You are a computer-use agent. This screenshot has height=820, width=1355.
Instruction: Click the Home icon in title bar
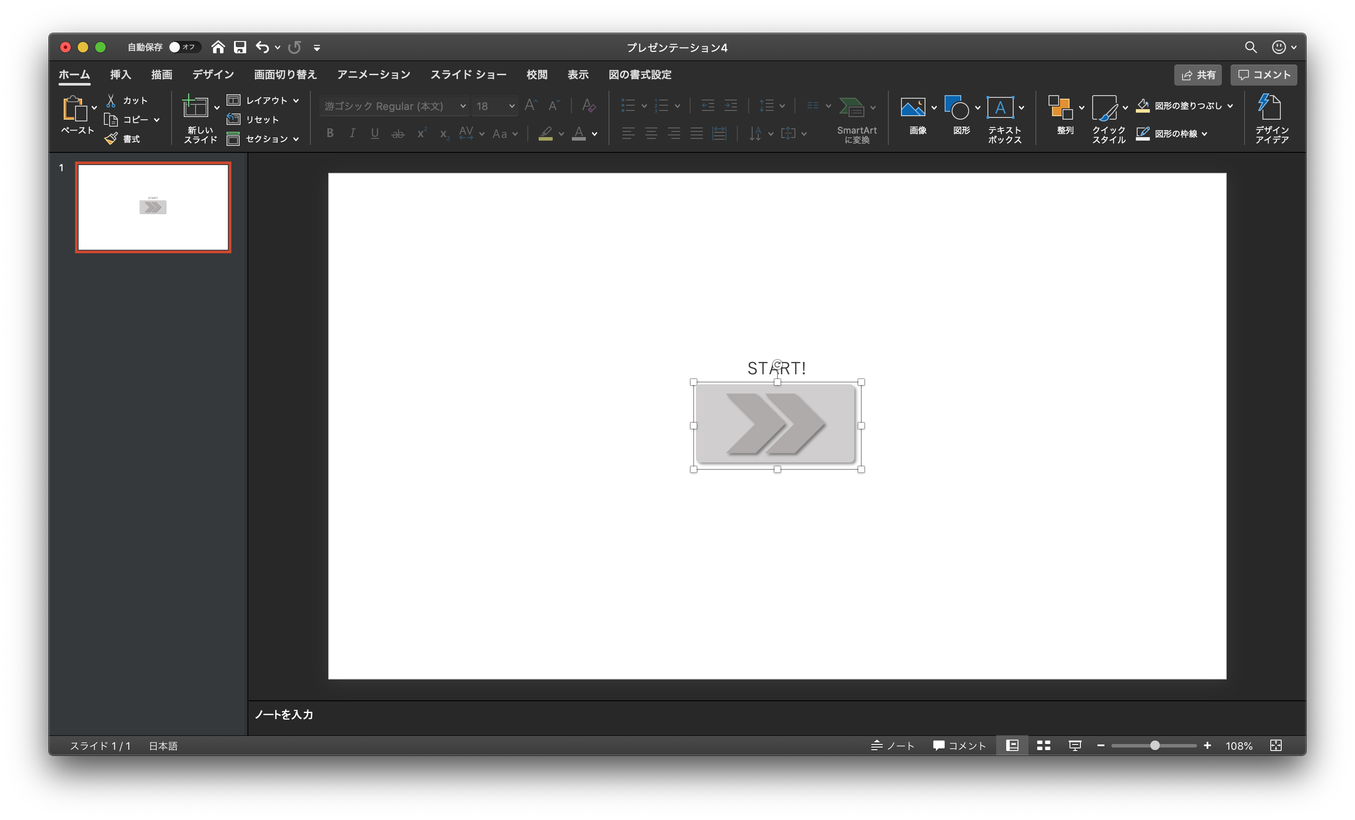click(x=218, y=47)
